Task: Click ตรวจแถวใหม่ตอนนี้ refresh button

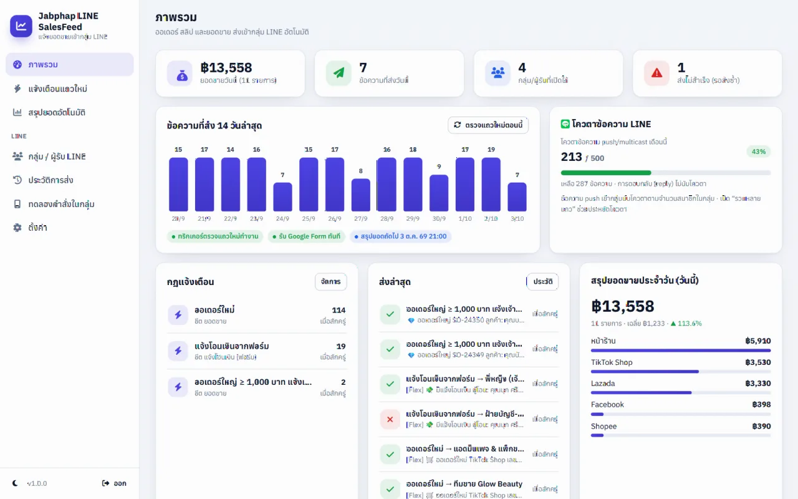Action: pos(488,125)
